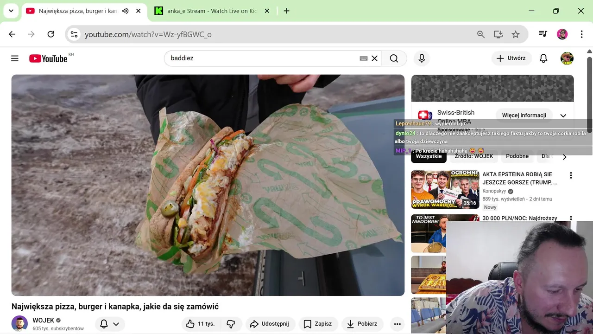The image size is (593, 334).
Task: Open the pastry tray video thumbnail
Action: (x=429, y=275)
